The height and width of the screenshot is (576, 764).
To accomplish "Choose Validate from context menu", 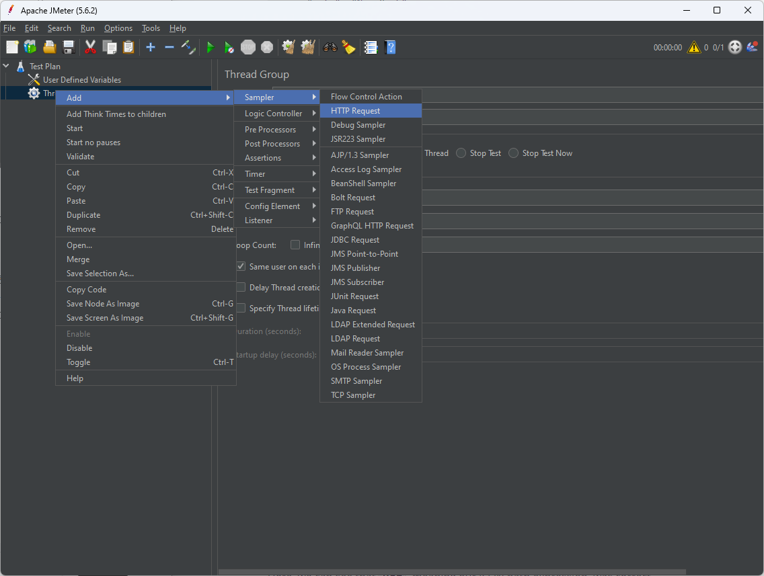I will [146, 157].
